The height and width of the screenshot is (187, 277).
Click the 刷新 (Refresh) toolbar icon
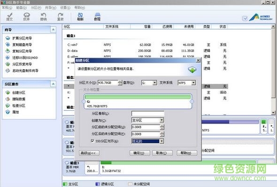(80, 16)
